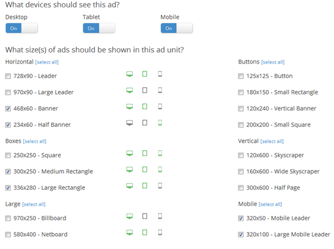Uncheck the 234x60 Half Banner checkbox
334x249 pixels.
click(x=8, y=125)
